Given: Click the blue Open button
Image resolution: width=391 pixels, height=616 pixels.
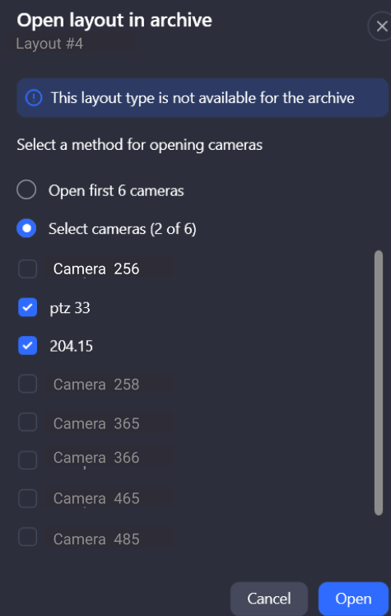Looking at the screenshot, I should tap(353, 599).
